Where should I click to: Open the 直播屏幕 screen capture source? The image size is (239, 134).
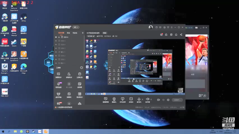(x=106, y=100)
